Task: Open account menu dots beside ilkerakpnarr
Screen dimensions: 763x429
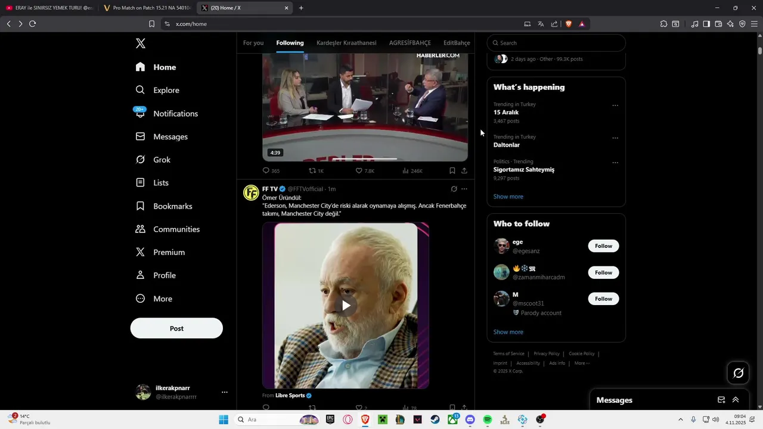Action: pos(225,392)
